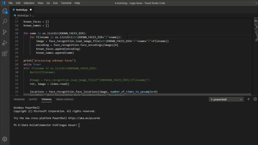Click the commented '#print(filename)' line
258x145 pixels.
[x=42, y=72]
